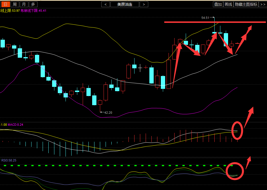Click the 42.20 low price marker

point(108,113)
